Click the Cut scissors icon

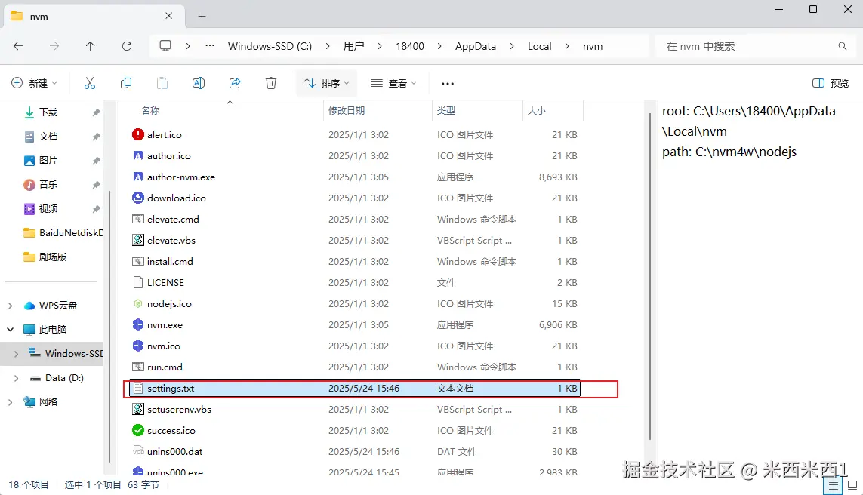[90, 83]
